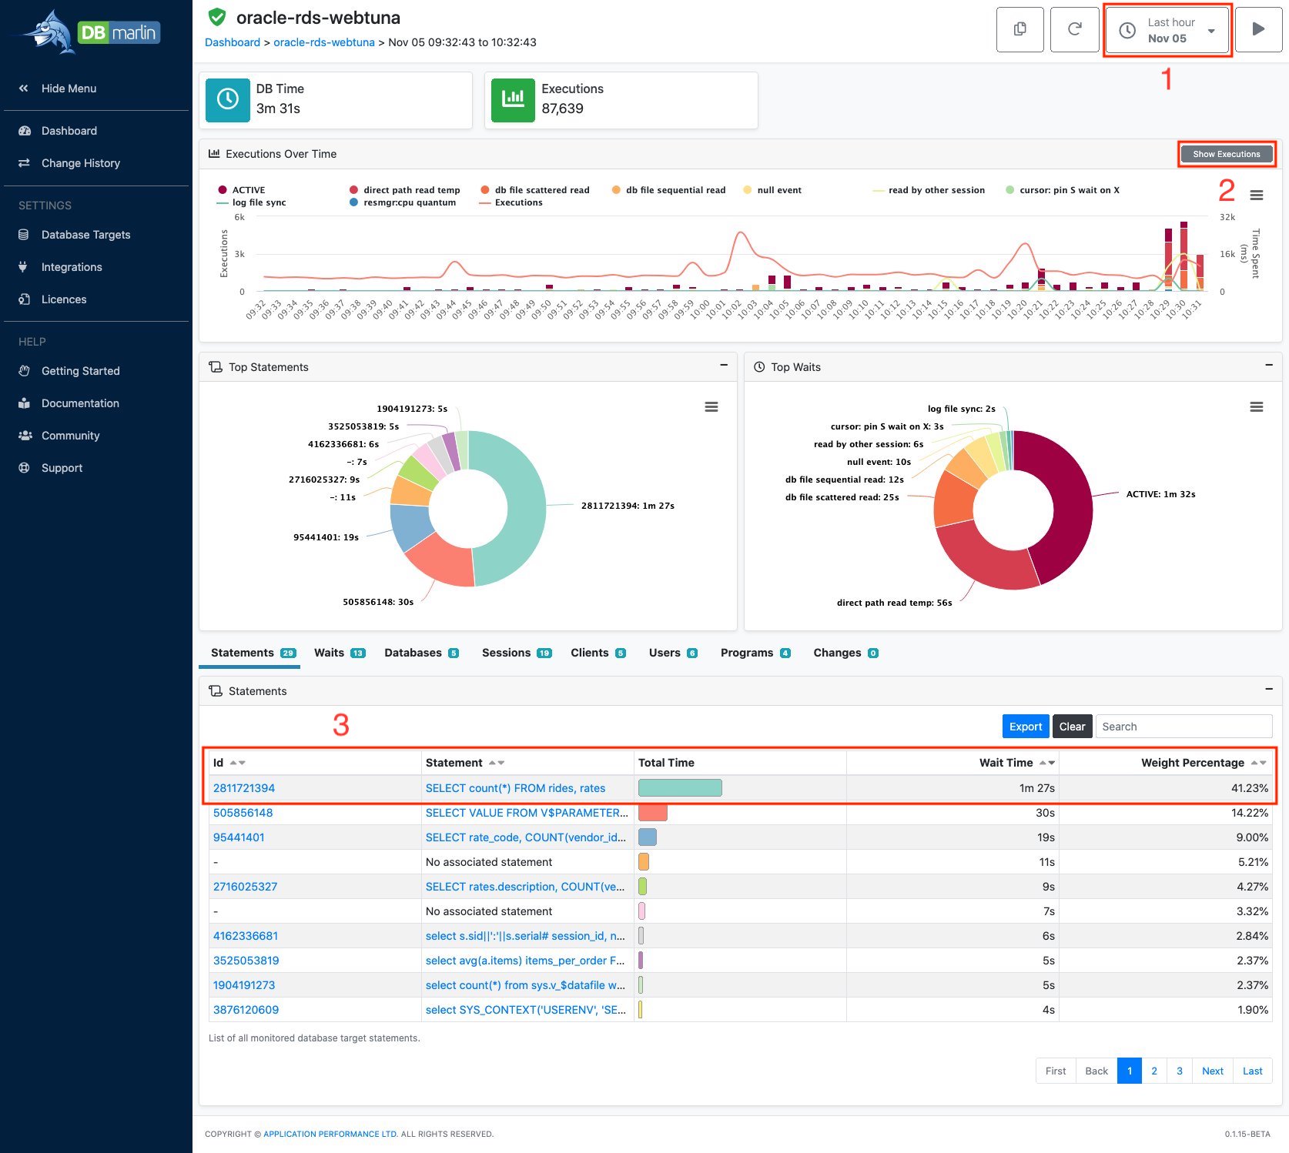This screenshot has width=1289, height=1153.
Task: Click Hide Menu chevrons icon
Action: [x=24, y=89]
